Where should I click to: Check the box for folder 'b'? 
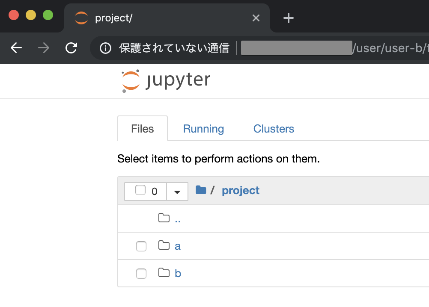point(141,274)
